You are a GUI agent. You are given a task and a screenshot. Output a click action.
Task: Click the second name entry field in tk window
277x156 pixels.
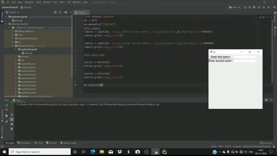click(x=244, y=61)
